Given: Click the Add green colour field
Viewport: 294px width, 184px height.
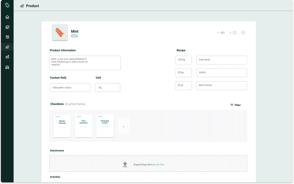Looking at the screenshot, I should pyautogui.click(x=70, y=87).
